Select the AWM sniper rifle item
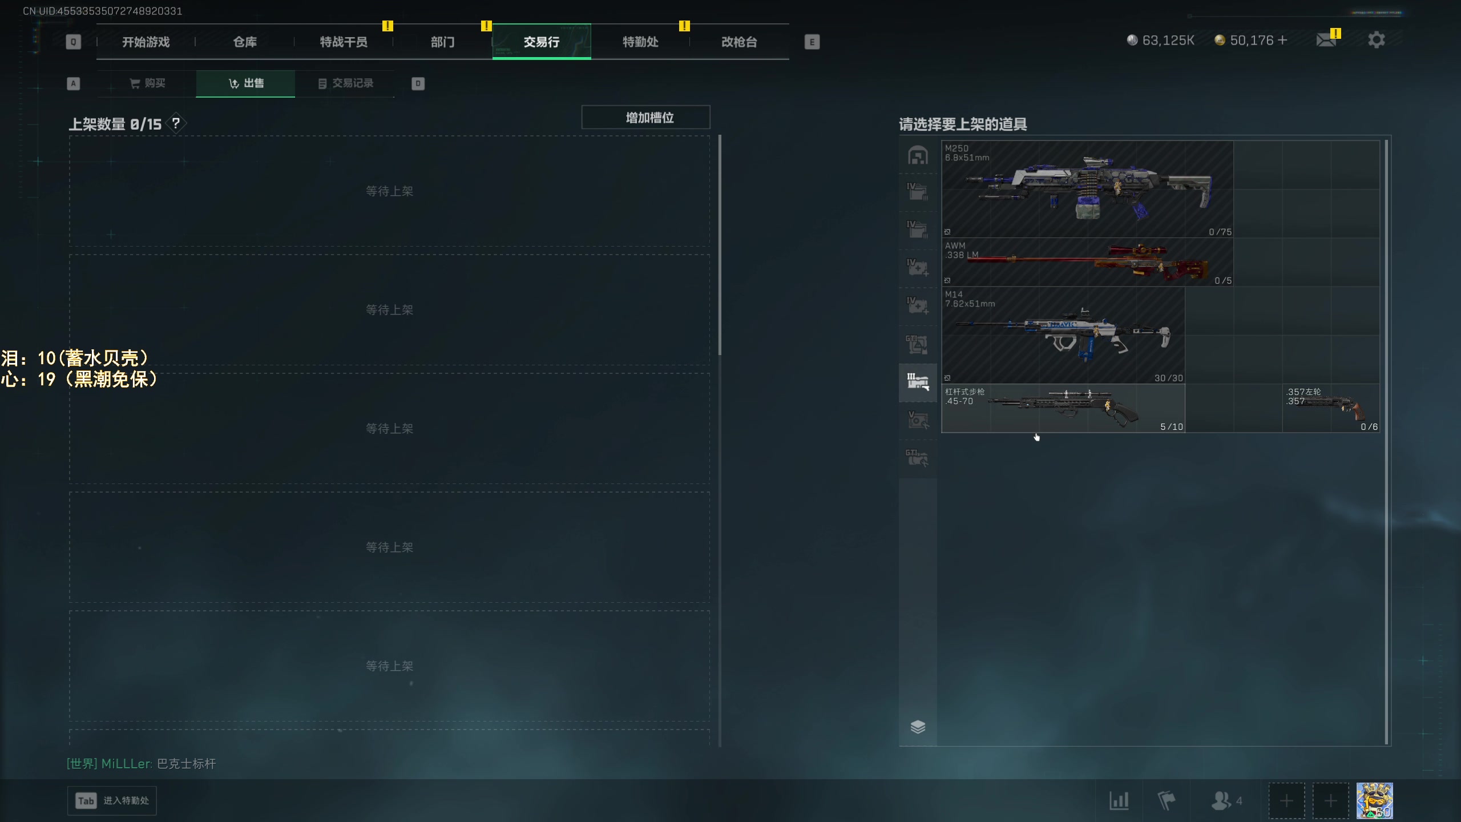Image resolution: width=1461 pixels, height=822 pixels. click(x=1087, y=263)
